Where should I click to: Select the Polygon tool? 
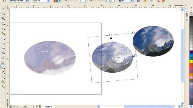[3, 48]
